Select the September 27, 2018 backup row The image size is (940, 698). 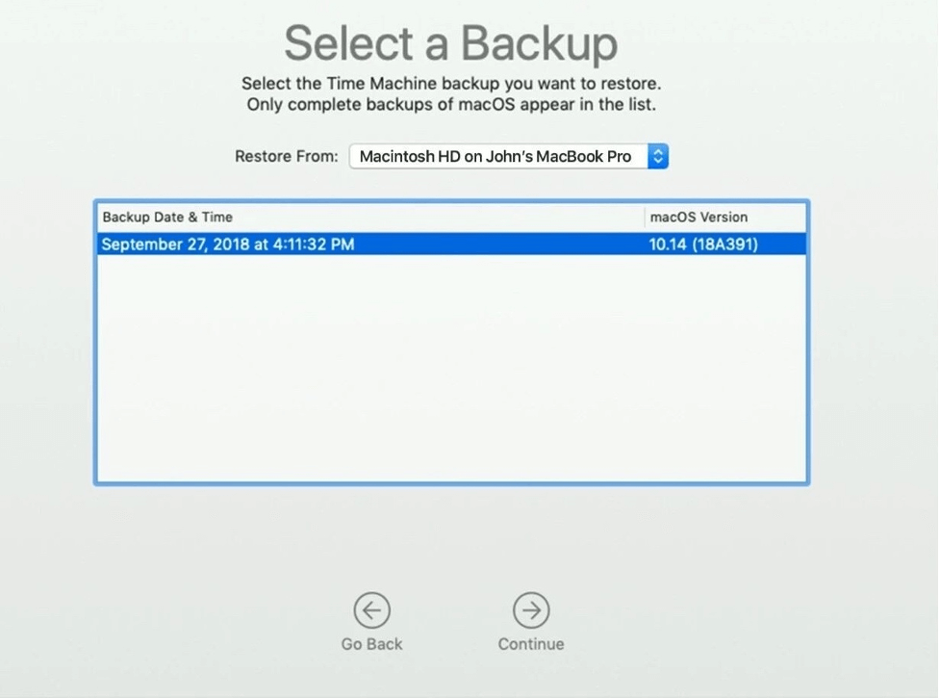[228, 245]
